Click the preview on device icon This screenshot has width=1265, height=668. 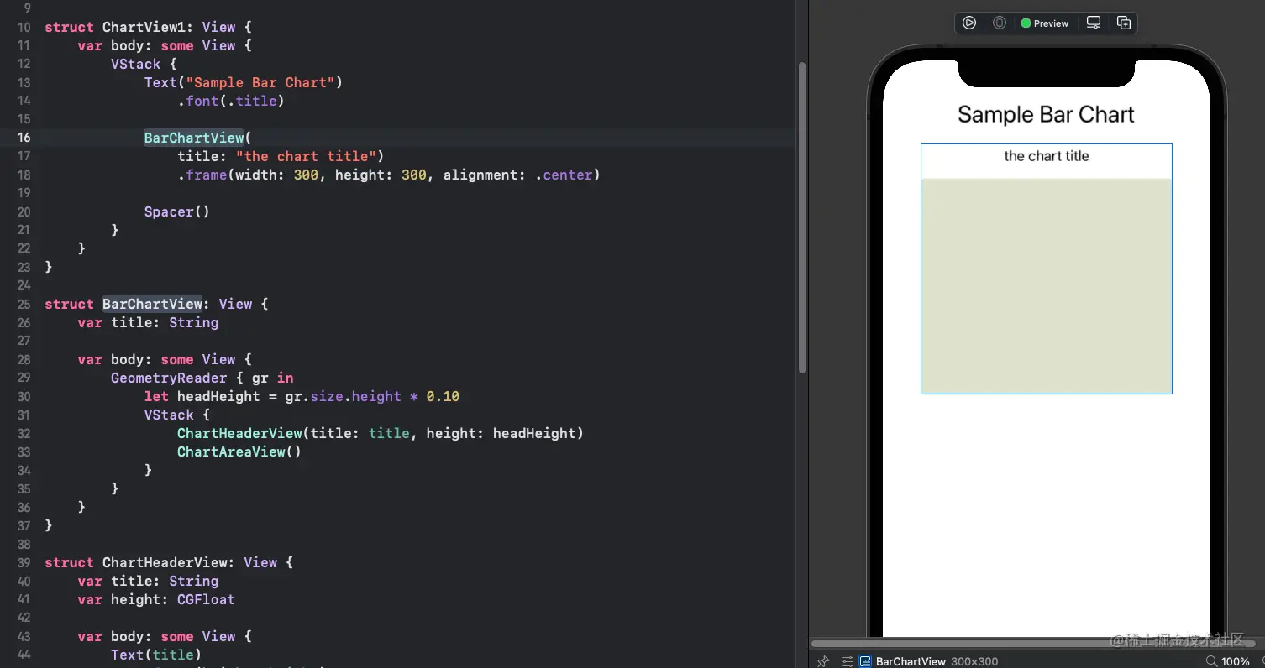999,23
